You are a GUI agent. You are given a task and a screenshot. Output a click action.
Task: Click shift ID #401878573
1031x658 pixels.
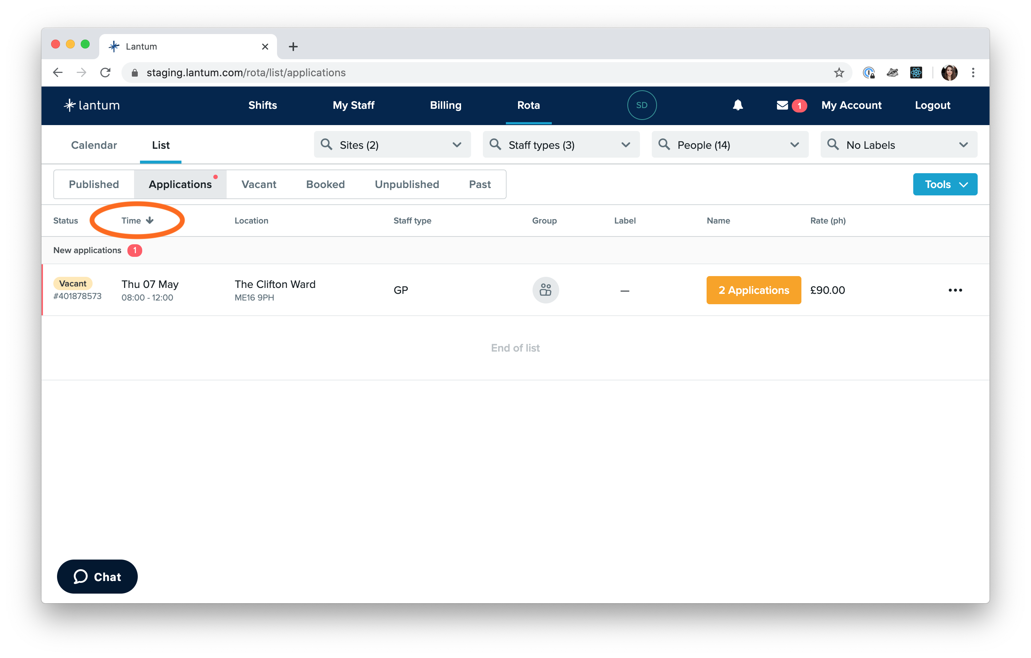pos(77,296)
